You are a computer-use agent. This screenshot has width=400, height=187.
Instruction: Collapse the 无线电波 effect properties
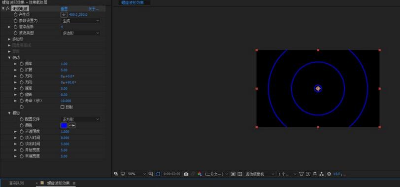(3, 9)
